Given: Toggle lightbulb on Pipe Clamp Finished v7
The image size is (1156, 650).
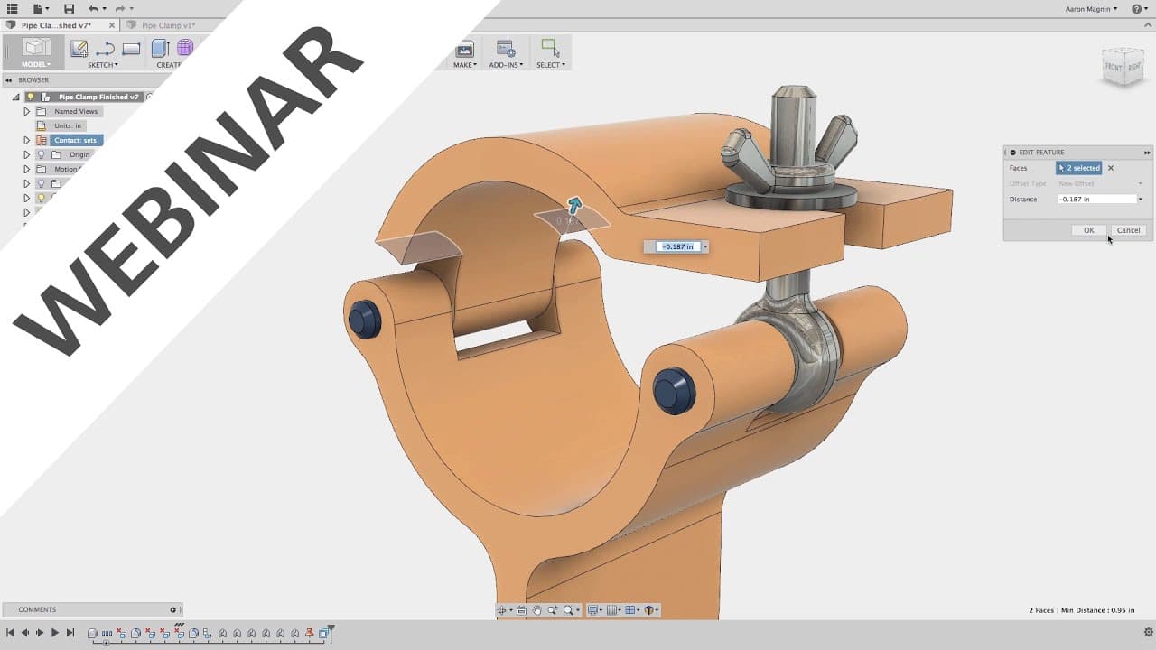Looking at the screenshot, I should 30,97.
